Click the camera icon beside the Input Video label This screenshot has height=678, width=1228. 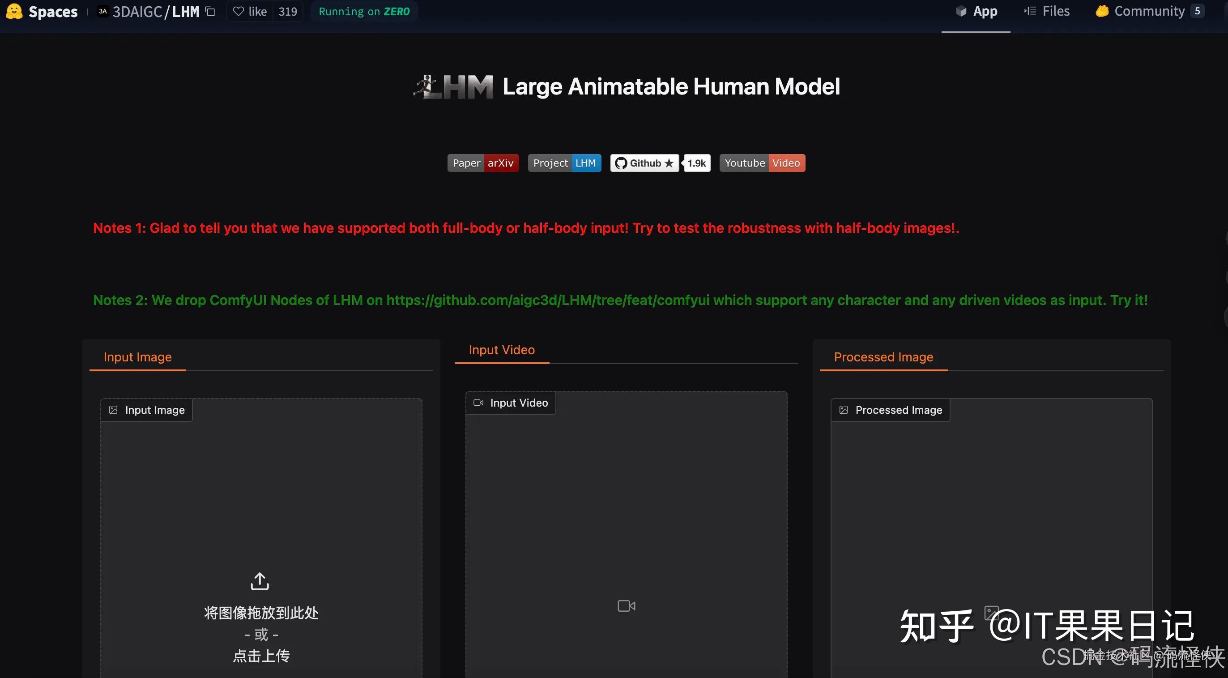pos(478,403)
